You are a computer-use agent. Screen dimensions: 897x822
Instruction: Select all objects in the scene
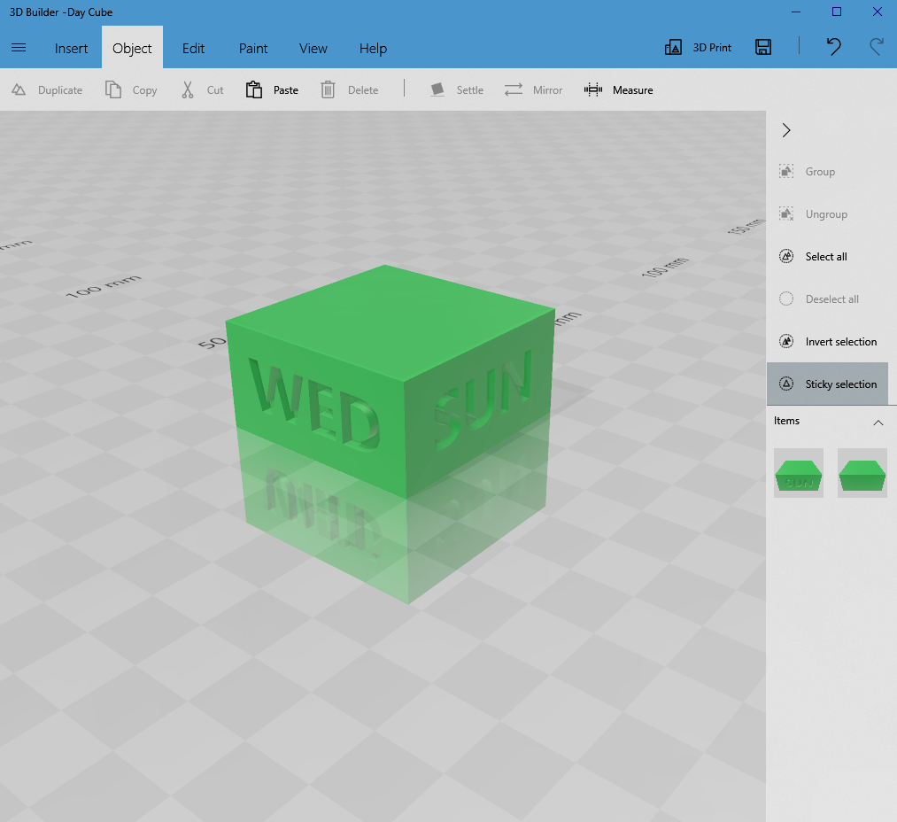point(822,256)
